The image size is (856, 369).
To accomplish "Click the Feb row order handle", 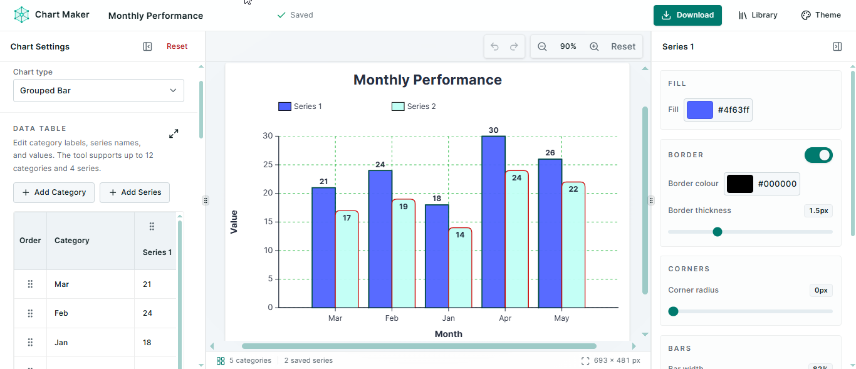I will (30, 313).
